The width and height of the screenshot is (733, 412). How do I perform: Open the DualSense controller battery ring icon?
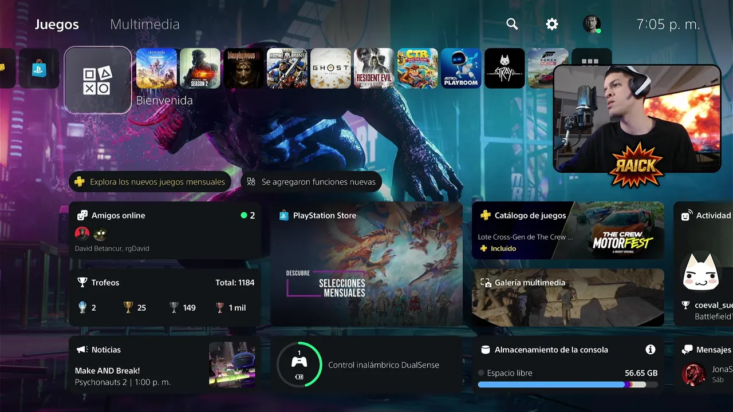(299, 365)
